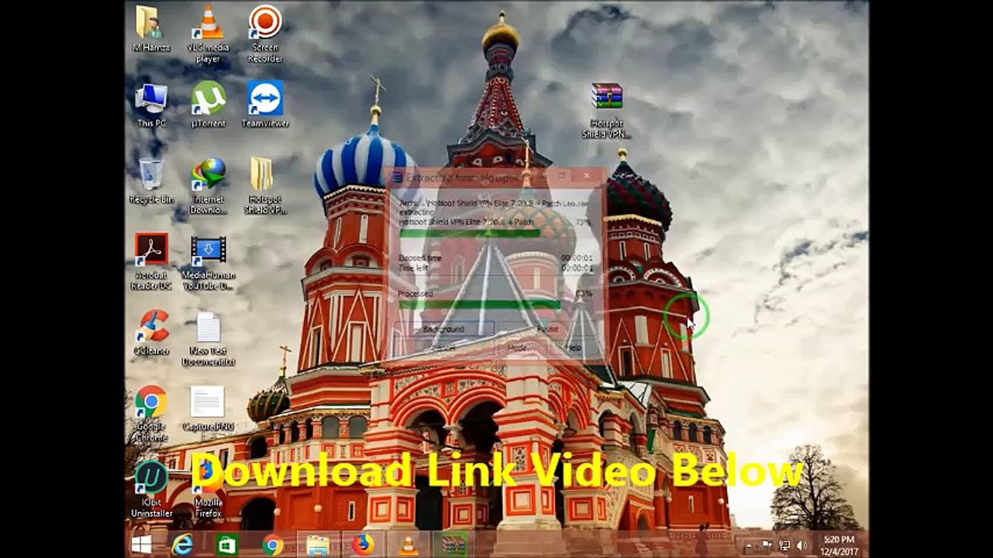Screen dimensions: 993x558
Task: Open the µTorrent desktop icon
Action: [208, 99]
